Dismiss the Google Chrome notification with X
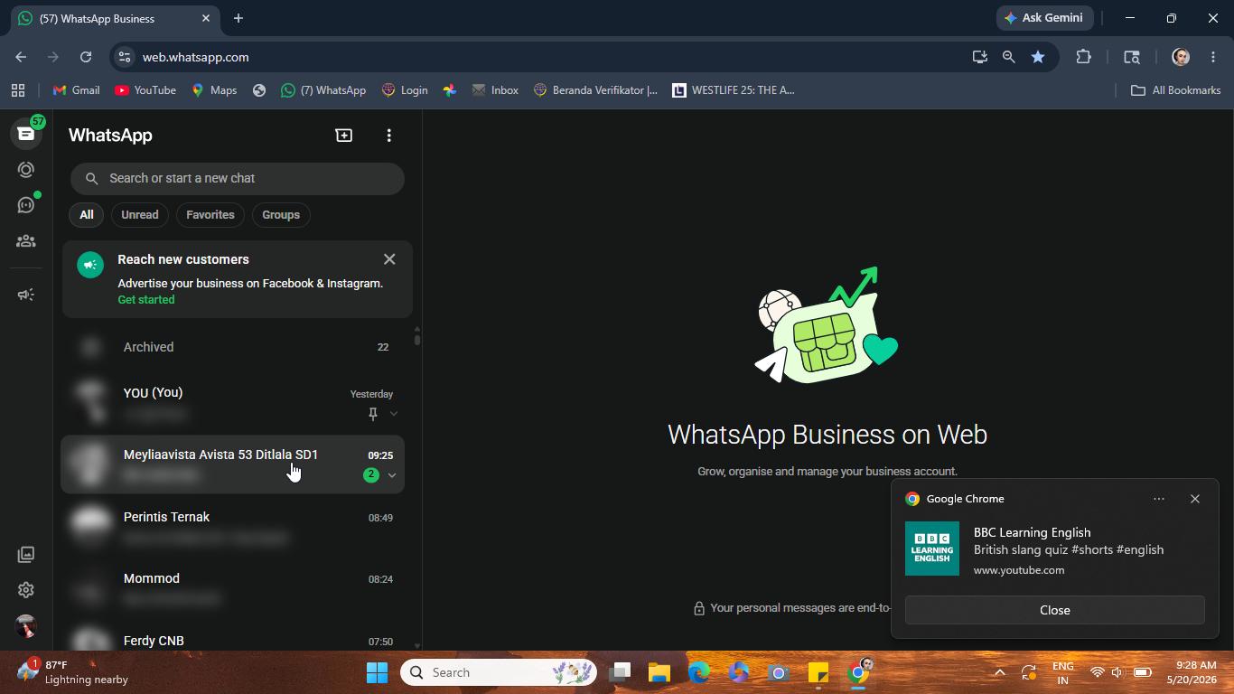 pyautogui.click(x=1195, y=499)
